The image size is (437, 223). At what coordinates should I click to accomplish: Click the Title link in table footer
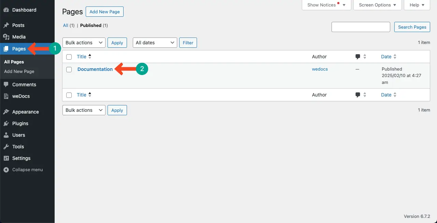tap(82, 95)
